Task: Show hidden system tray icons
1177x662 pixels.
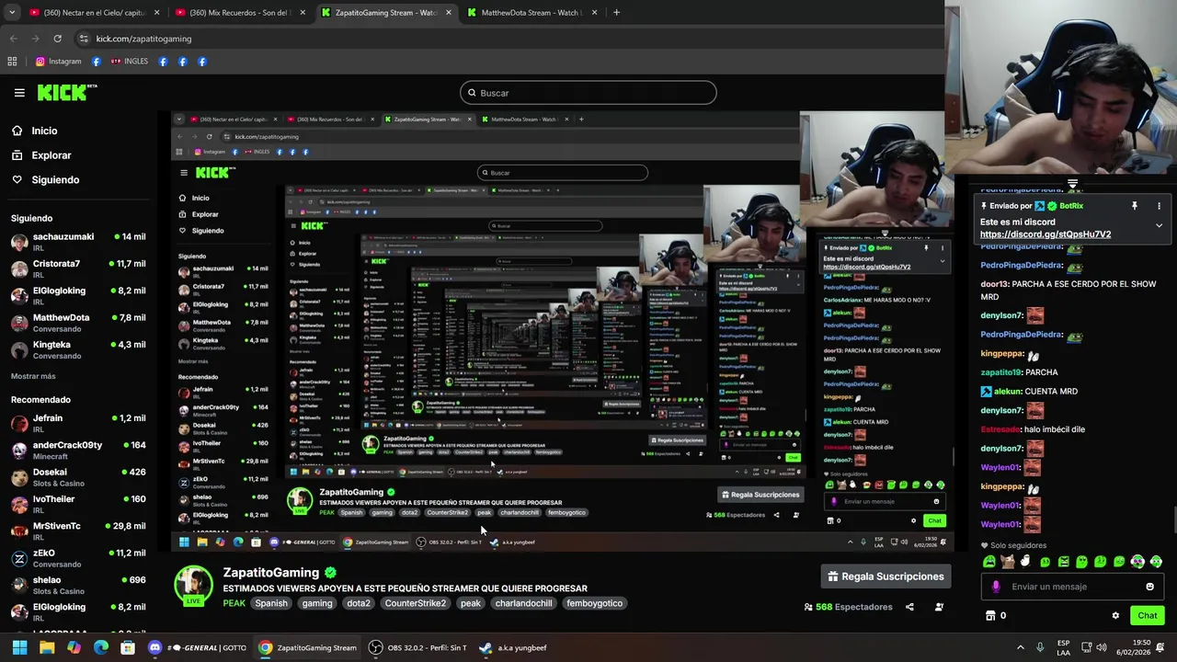Action: click(x=1020, y=647)
